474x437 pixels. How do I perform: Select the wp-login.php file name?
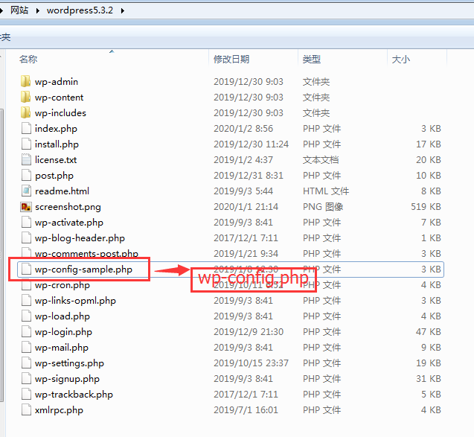[63, 332]
